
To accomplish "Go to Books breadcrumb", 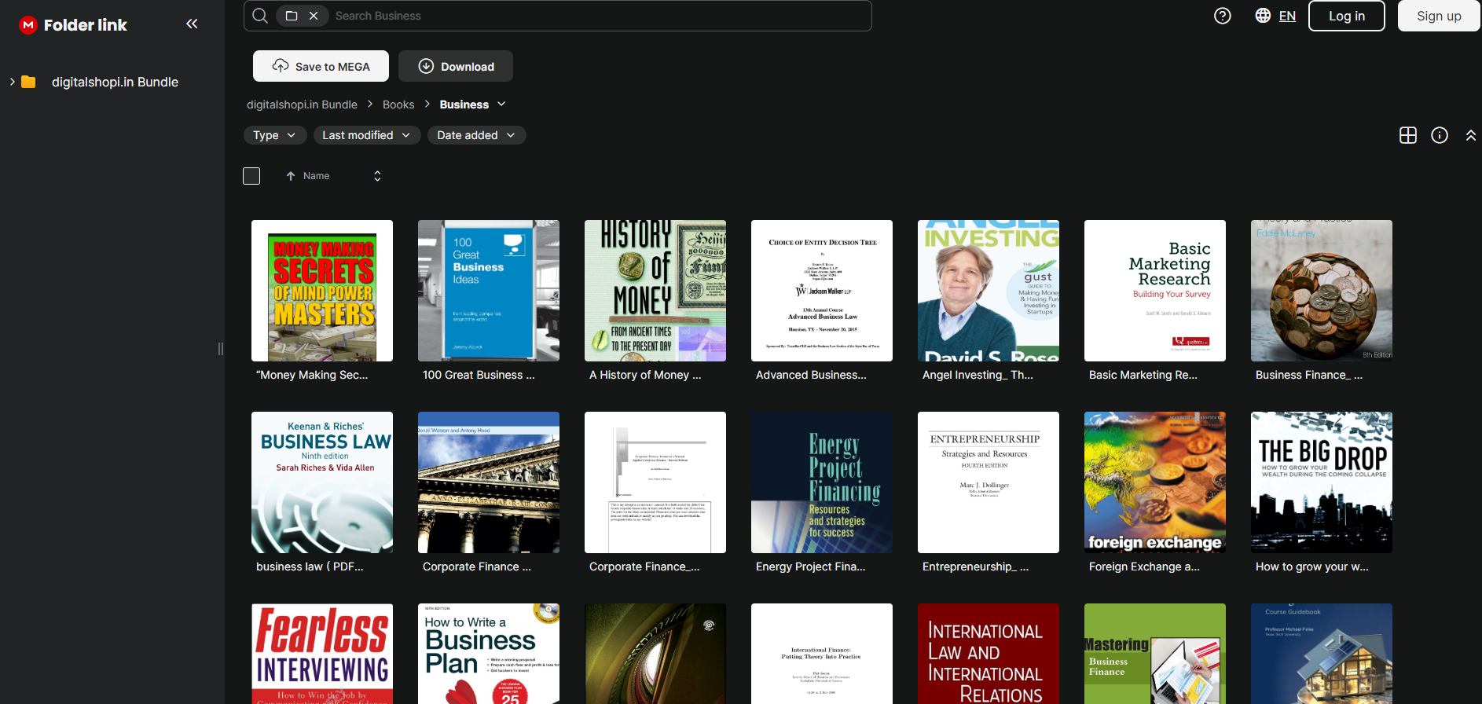I will point(398,104).
